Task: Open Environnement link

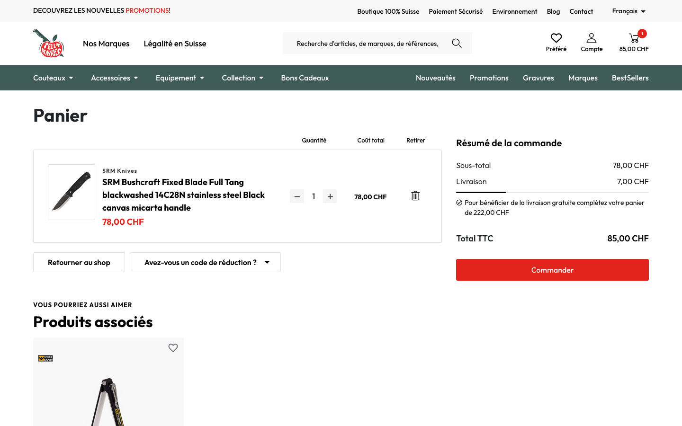Action: (x=515, y=11)
